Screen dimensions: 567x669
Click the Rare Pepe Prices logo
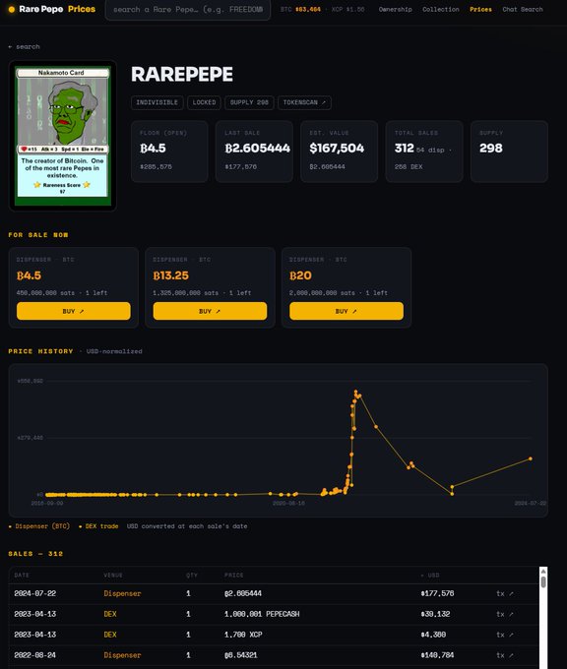[52, 9]
